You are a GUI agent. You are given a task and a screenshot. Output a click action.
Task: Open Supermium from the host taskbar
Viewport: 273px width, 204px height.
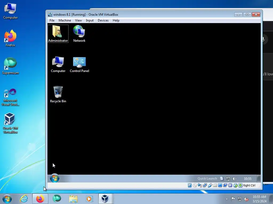point(57,199)
